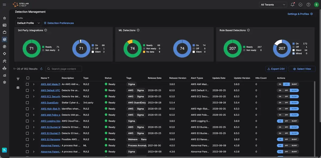The image size is (321, 158).
Task: Open the ID card sidebar icon
Action: (5, 25)
